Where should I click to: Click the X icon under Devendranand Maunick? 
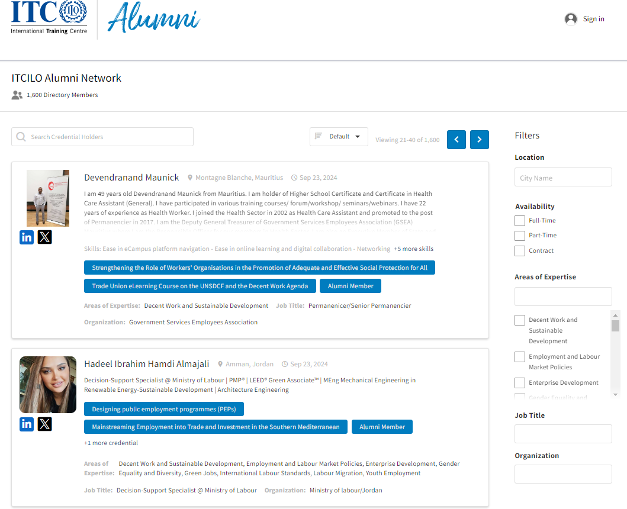[x=45, y=237]
